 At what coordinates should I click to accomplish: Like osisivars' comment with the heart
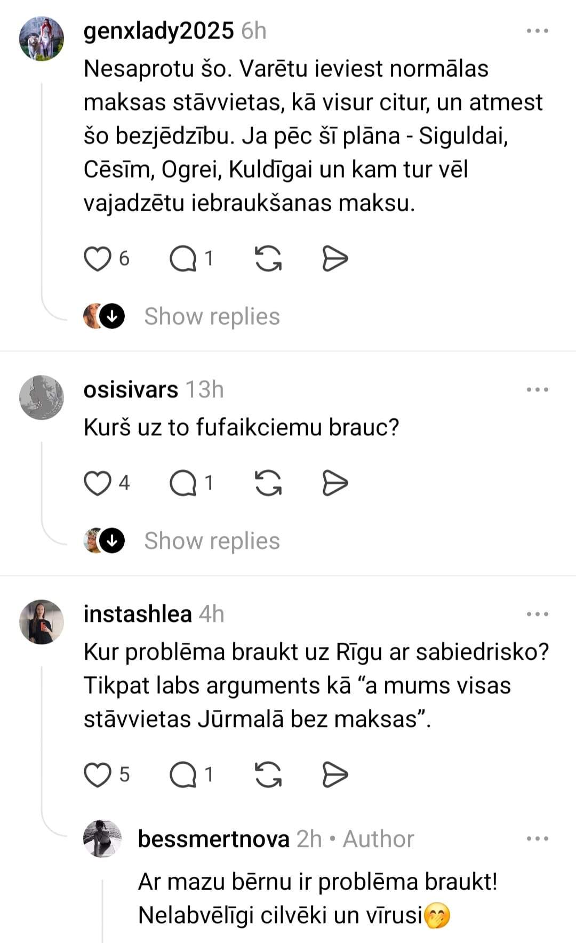[98, 484]
